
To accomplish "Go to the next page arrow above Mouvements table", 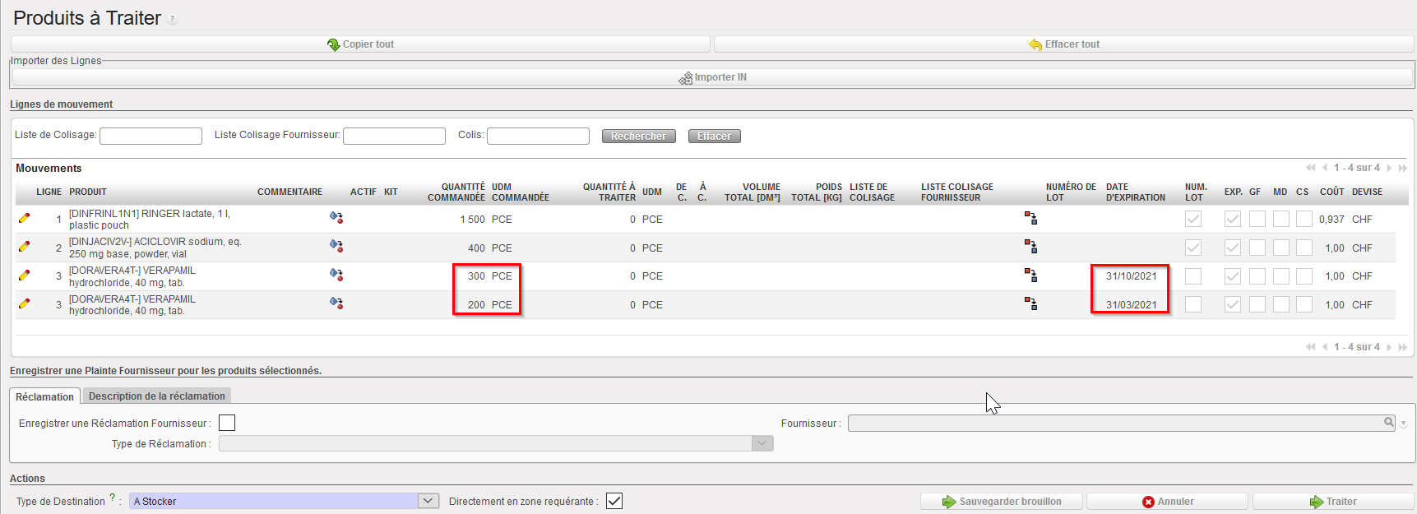I will pyautogui.click(x=1389, y=168).
